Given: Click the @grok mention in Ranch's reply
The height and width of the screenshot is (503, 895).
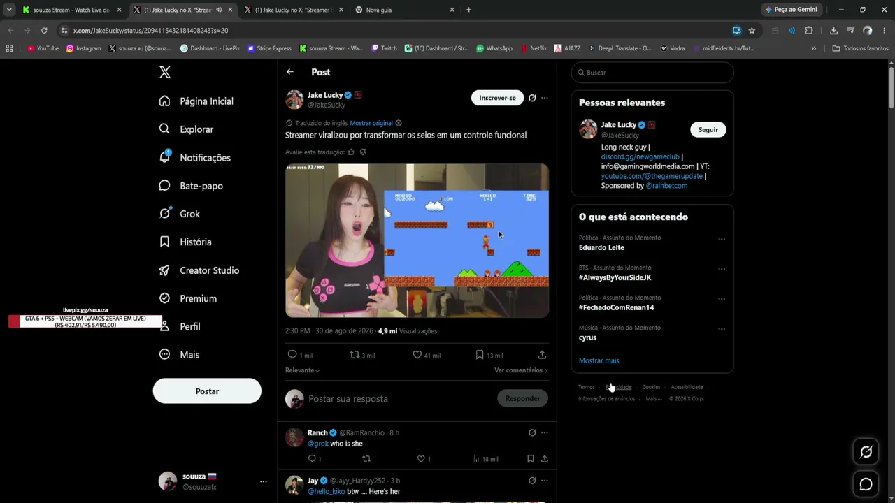Looking at the screenshot, I should [318, 444].
